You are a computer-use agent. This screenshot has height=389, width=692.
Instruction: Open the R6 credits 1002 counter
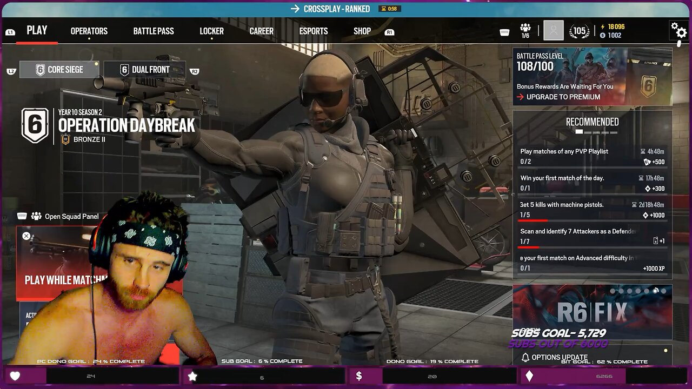click(x=611, y=35)
